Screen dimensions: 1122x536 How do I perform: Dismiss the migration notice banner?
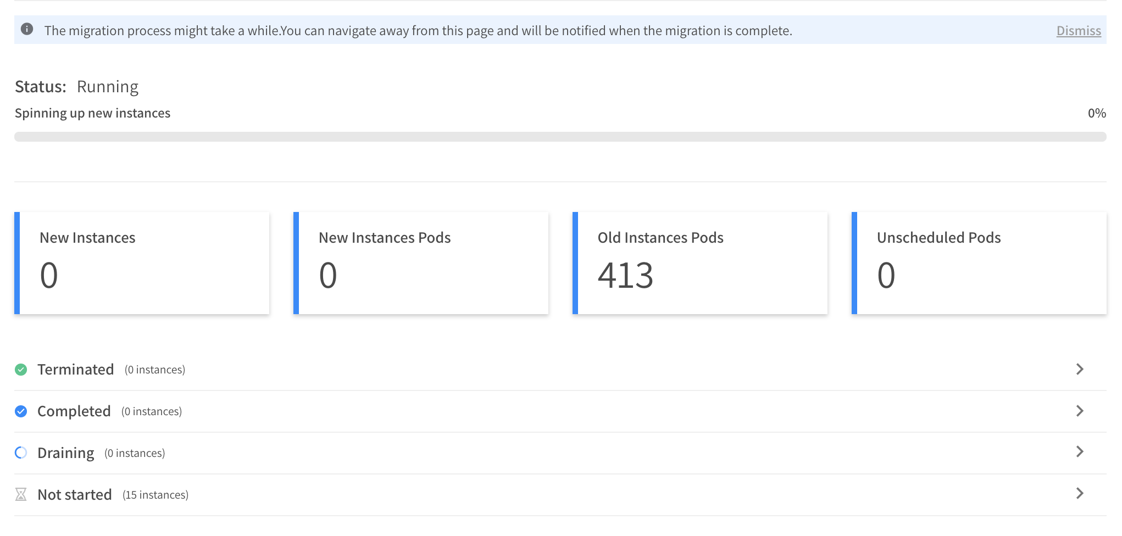[x=1078, y=31]
